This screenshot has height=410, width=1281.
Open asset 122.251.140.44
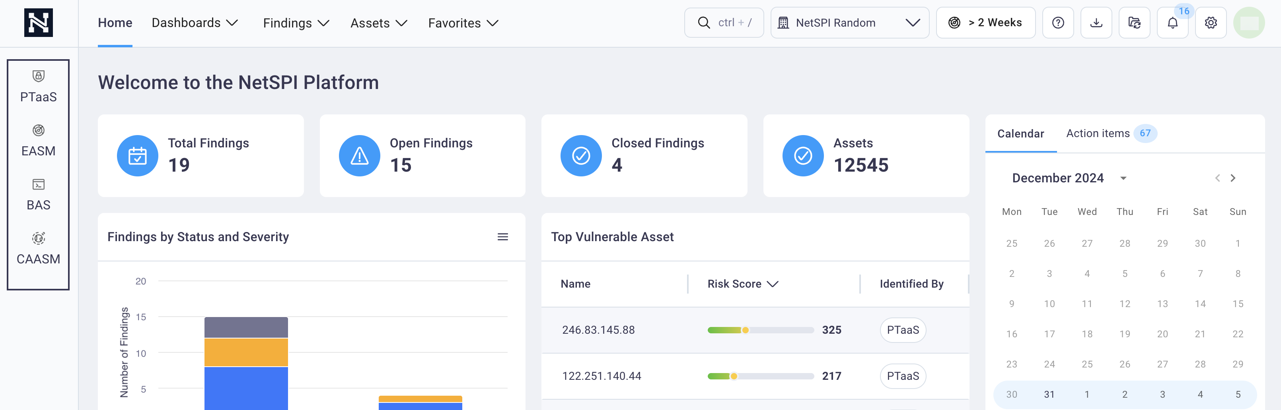(601, 376)
